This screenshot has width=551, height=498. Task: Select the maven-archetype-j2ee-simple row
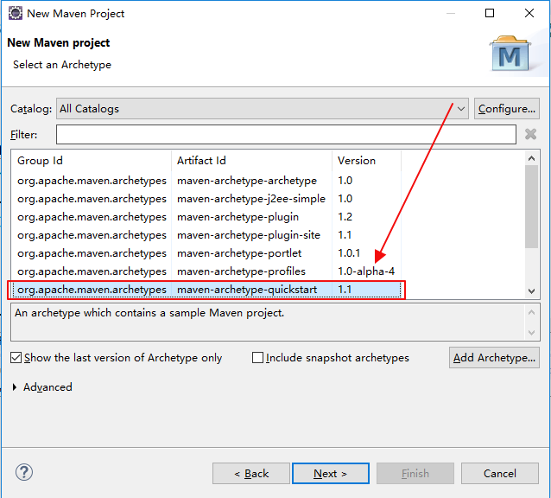coord(206,199)
